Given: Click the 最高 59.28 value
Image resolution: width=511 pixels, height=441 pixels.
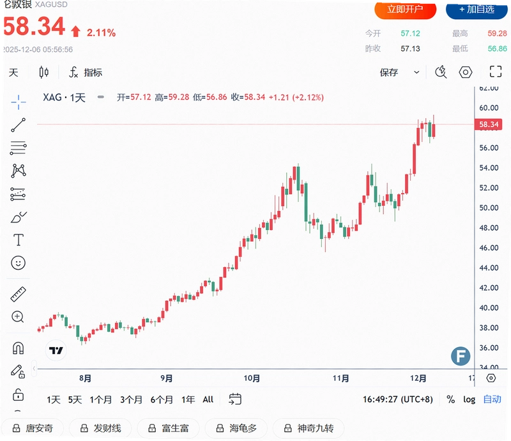Looking at the screenshot, I should point(498,33).
